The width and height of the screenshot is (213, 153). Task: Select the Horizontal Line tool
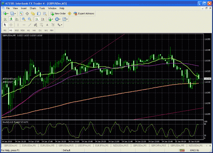tap(24, 25)
